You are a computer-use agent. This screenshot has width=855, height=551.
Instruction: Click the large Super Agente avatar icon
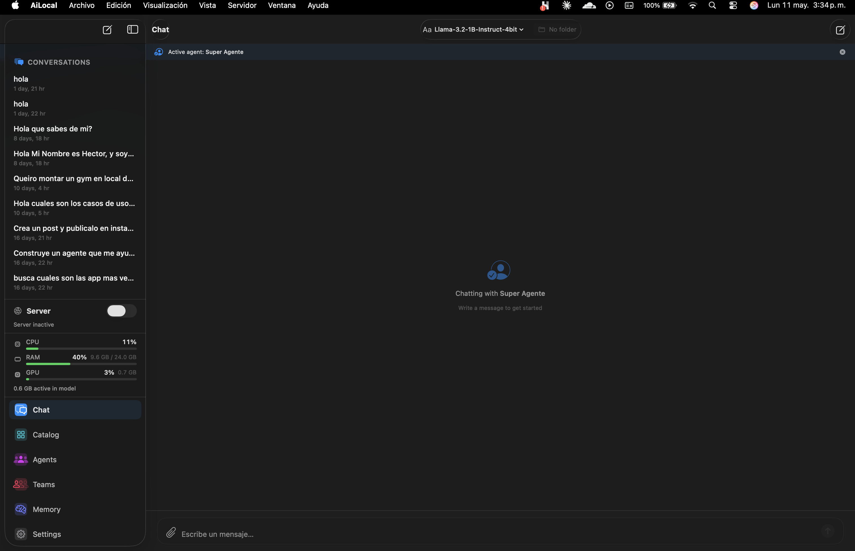pyautogui.click(x=499, y=270)
